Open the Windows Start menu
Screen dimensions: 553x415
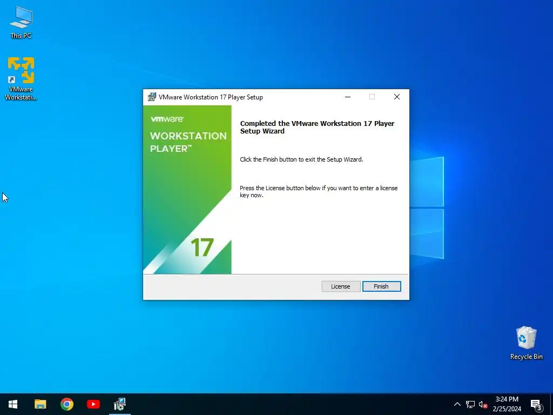click(x=13, y=404)
